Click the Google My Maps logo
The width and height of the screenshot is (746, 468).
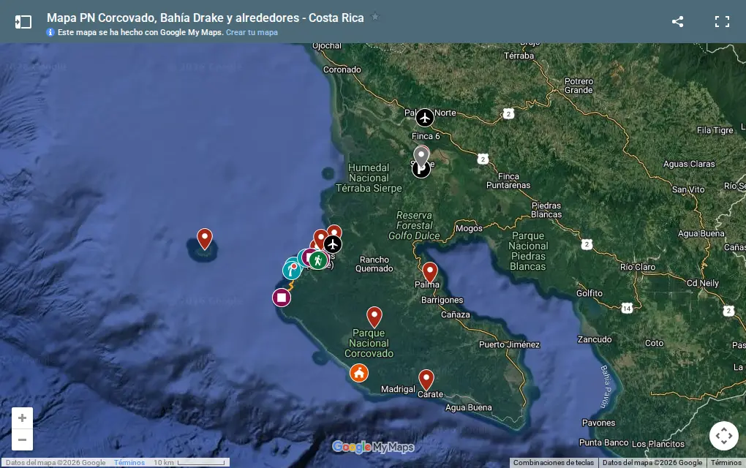click(x=373, y=447)
